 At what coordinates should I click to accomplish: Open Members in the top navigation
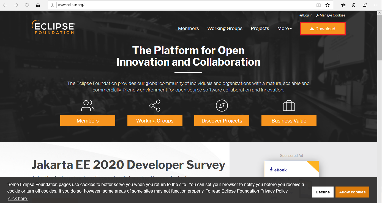(x=188, y=28)
